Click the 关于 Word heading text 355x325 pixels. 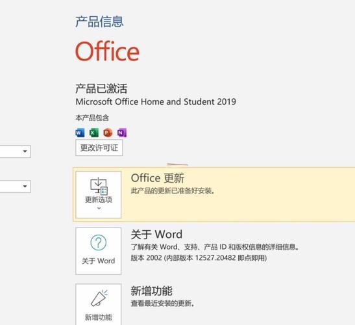coord(156,234)
